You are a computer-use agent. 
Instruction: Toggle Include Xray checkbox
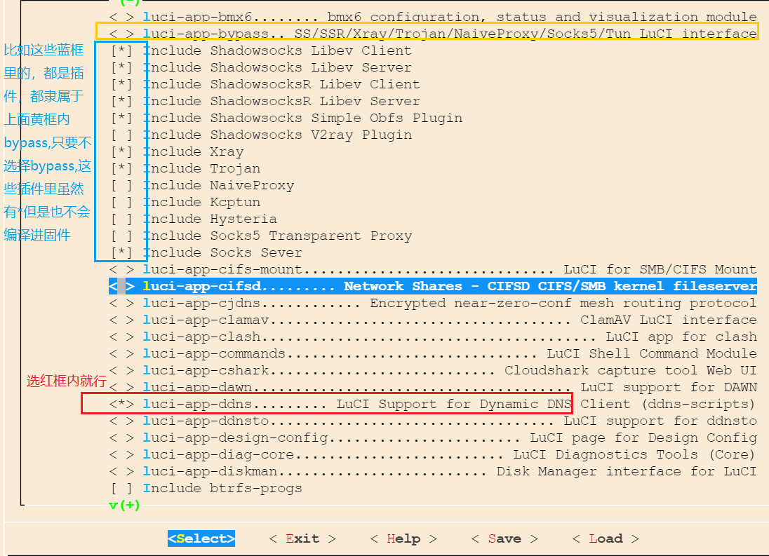(x=121, y=151)
